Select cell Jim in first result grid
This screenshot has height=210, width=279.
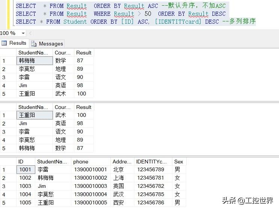[x=35, y=85]
